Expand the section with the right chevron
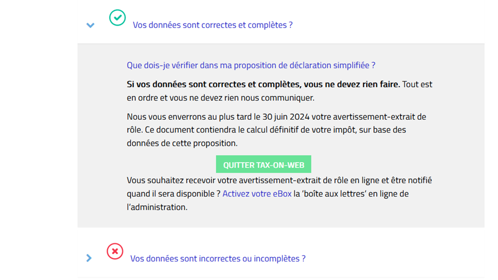The height and width of the screenshot is (280, 498). tap(89, 258)
